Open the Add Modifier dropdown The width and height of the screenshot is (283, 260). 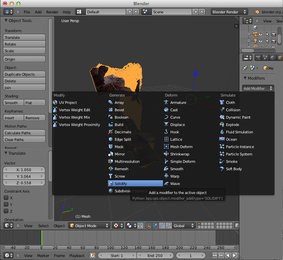tap(258, 88)
